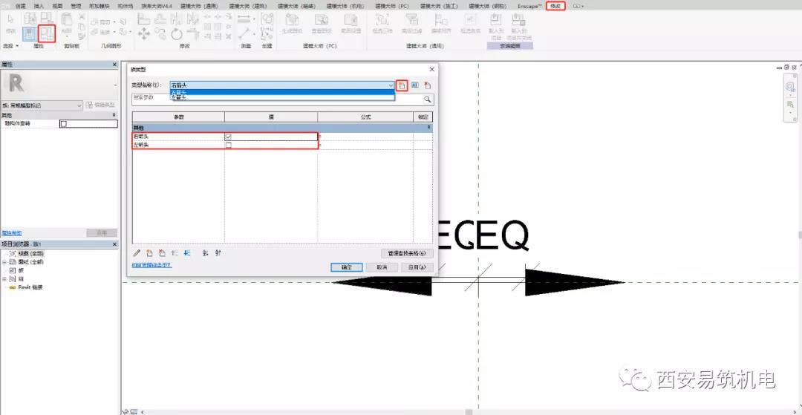Screen dimensions: 802x415
Task: Expand the Sheets node in Project Browser
Action: [x=4, y=261]
